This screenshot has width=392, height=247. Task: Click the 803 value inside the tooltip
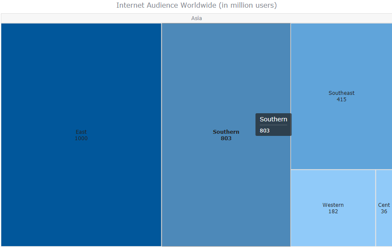pos(265,130)
